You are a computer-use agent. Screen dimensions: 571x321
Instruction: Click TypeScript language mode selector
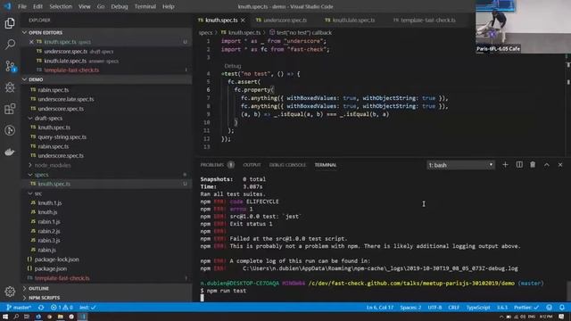tap(478, 308)
